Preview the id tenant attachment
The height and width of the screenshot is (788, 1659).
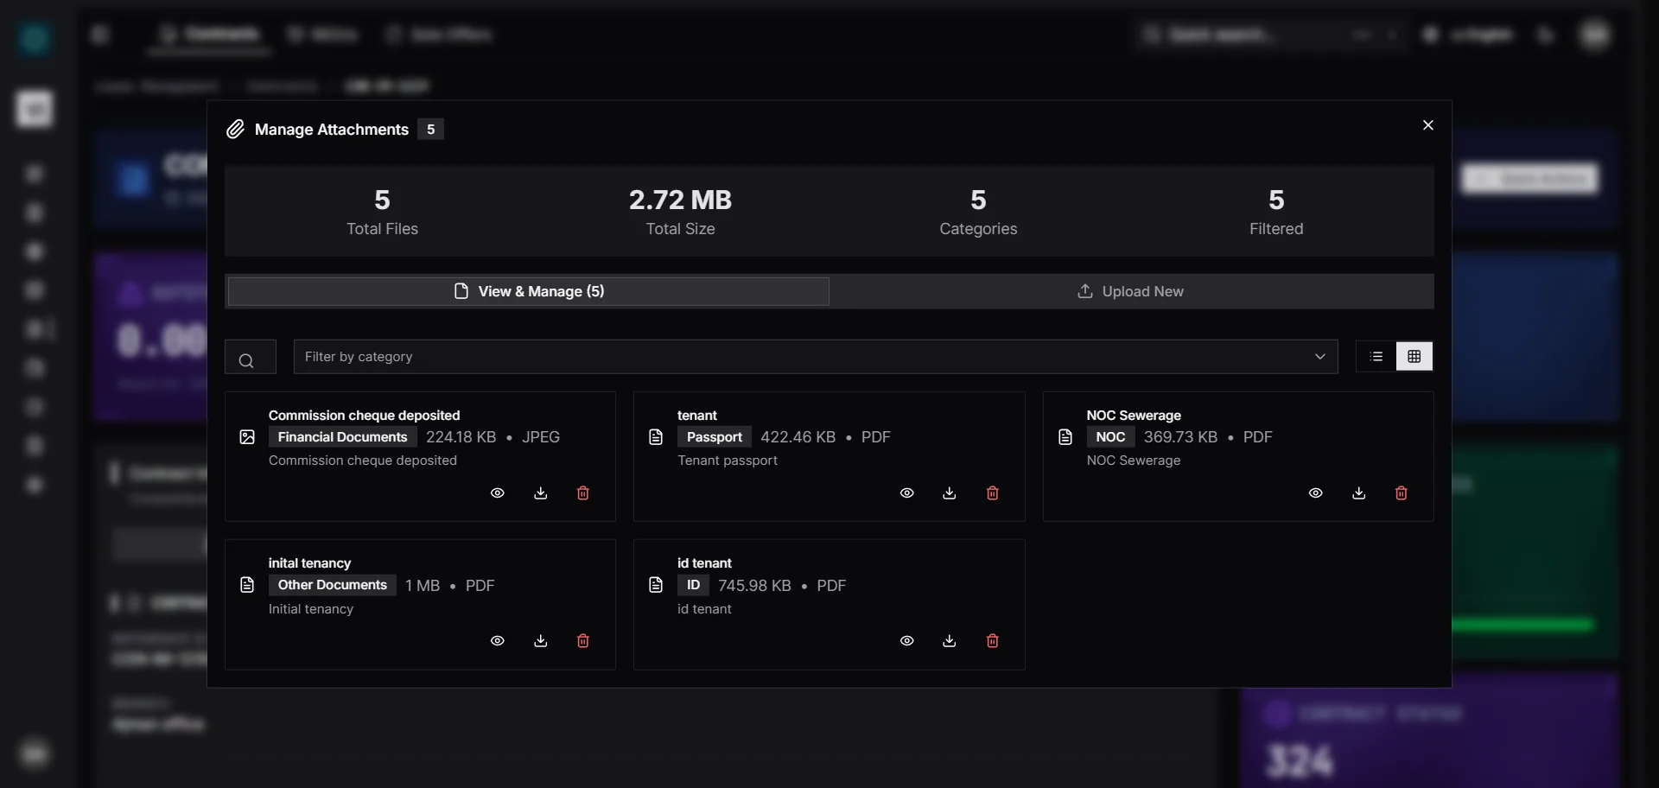[906, 641]
